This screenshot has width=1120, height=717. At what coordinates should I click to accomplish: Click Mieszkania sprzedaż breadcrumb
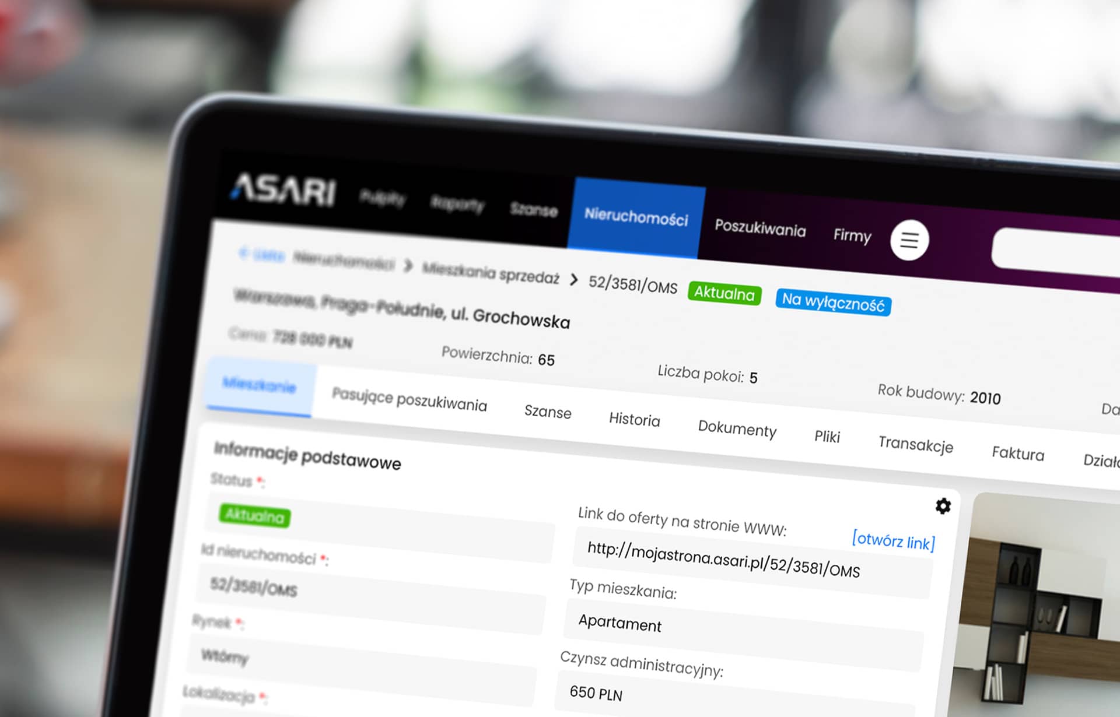(x=491, y=273)
